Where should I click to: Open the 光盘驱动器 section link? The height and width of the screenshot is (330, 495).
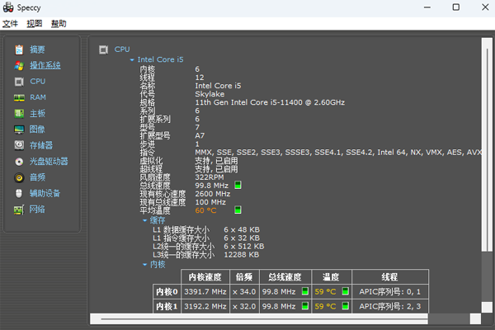49,162
